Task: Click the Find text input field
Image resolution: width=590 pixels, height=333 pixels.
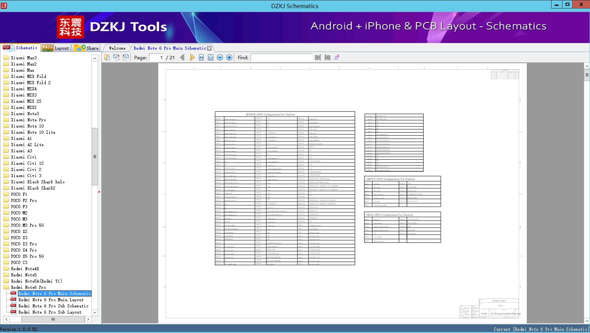Action: (x=281, y=57)
